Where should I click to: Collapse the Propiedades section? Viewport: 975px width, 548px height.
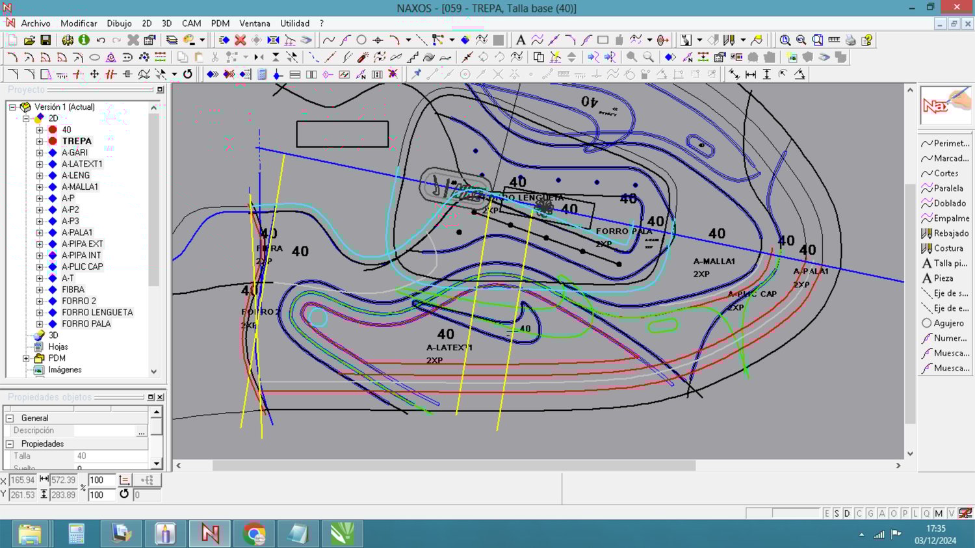coord(10,444)
